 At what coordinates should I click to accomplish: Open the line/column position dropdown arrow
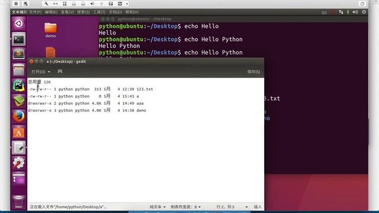coord(246,207)
